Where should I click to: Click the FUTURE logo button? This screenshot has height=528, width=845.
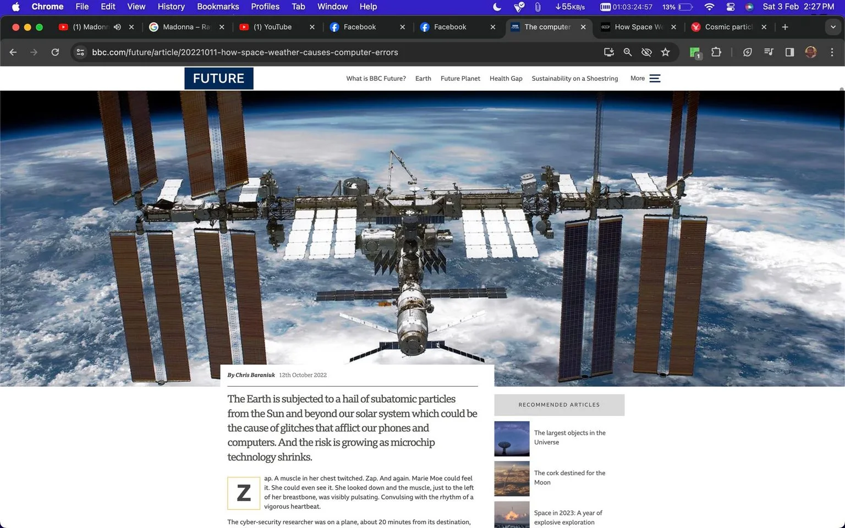219,79
